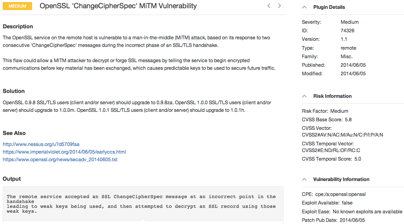Collapse the Vulnerability Information section
This screenshot has width=404, height=224.
click(304, 179)
